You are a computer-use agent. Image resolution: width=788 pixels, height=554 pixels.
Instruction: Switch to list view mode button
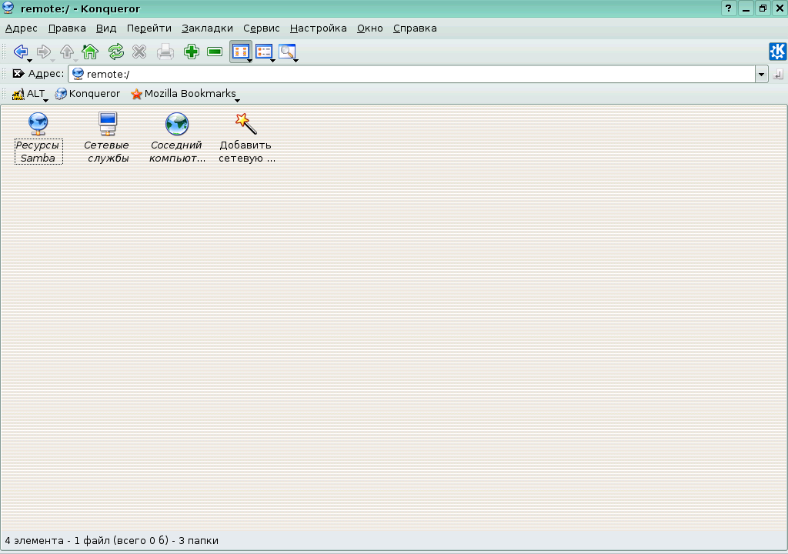click(x=264, y=52)
